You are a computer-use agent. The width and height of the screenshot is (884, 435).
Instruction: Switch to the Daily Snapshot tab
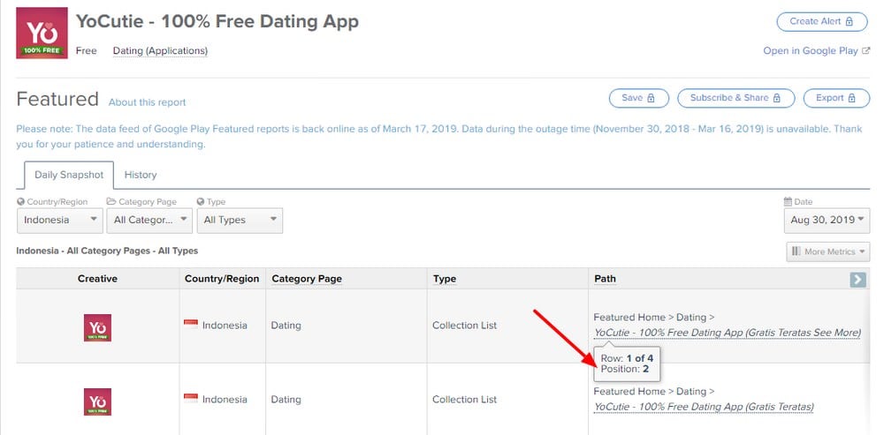click(x=69, y=175)
